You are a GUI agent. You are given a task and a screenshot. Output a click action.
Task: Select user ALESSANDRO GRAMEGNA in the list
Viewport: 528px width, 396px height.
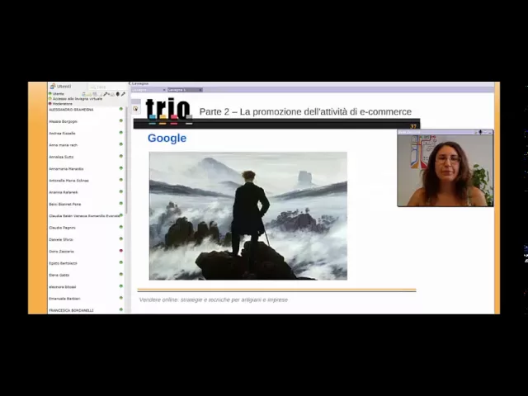click(71, 110)
